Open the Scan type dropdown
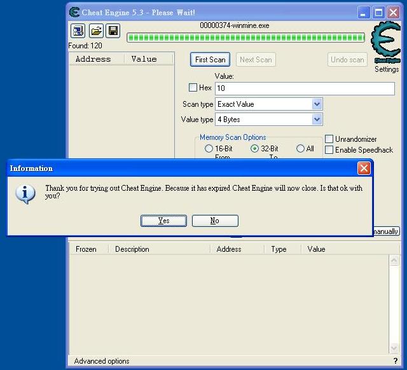The height and width of the screenshot is (370, 407). pyautogui.click(x=317, y=104)
